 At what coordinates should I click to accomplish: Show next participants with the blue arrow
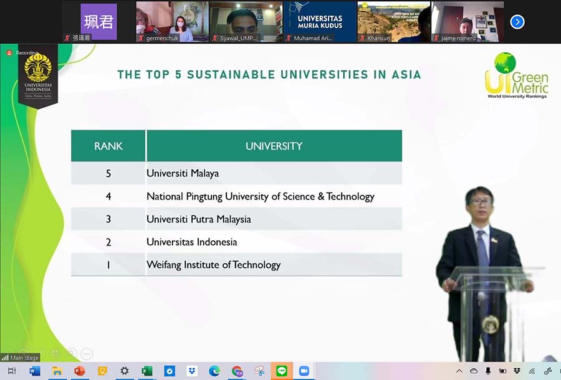tap(517, 22)
